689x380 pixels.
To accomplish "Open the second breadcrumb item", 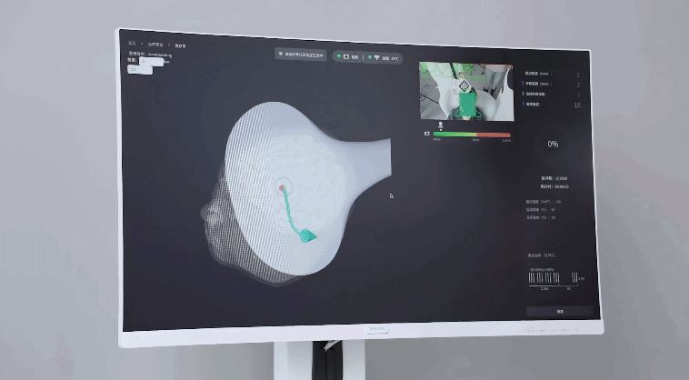I will click(155, 45).
